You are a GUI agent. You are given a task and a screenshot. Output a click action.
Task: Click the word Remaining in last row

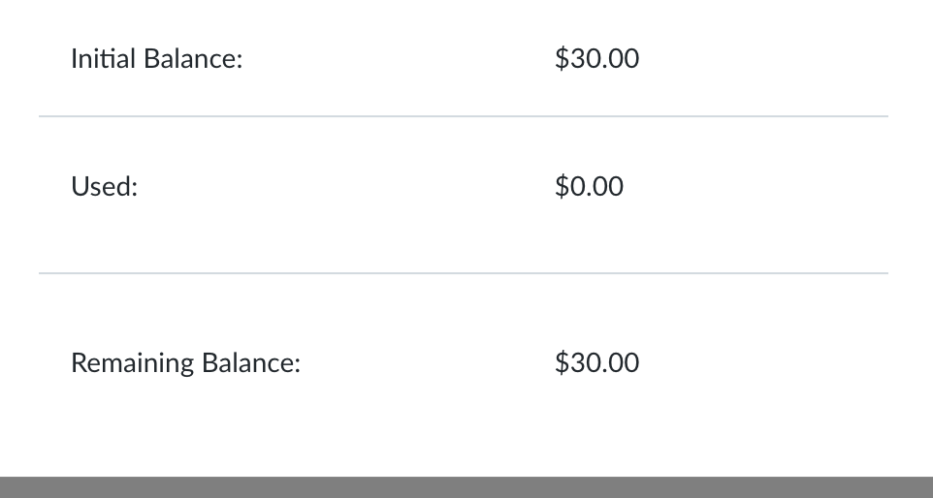[x=132, y=363]
